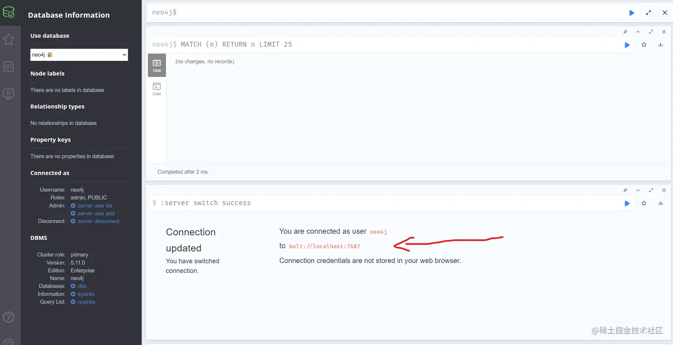Expand the top editor to fullscreen
Screen dimensions: 673x345
pyautogui.click(x=649, y=13)
